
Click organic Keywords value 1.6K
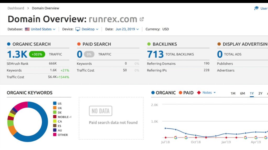[x=53, y=70]
